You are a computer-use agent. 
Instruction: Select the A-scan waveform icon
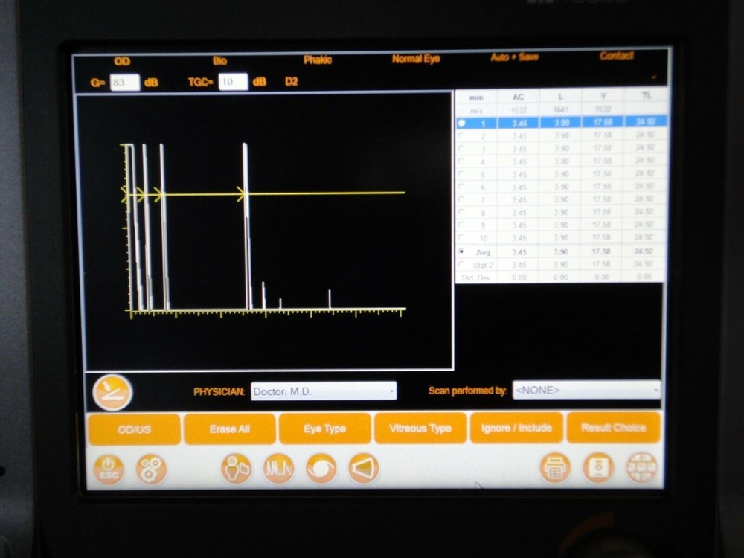[x=278, y=468]
